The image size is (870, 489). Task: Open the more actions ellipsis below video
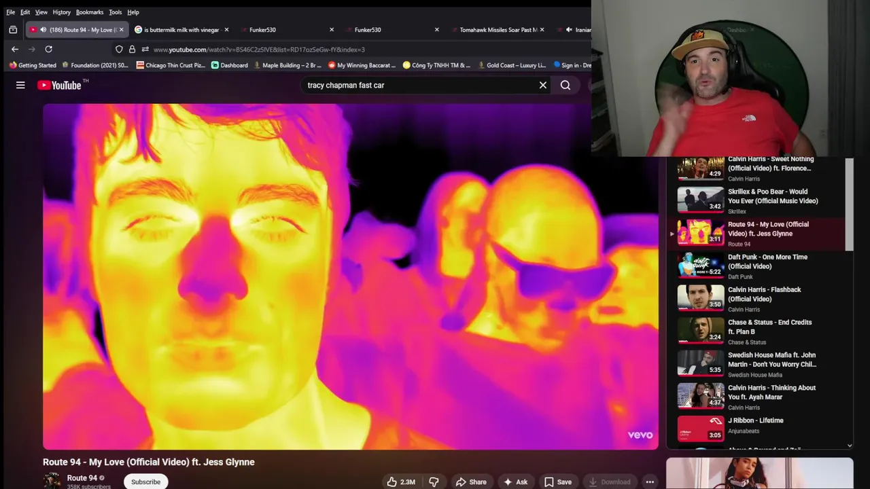point(650,482)
